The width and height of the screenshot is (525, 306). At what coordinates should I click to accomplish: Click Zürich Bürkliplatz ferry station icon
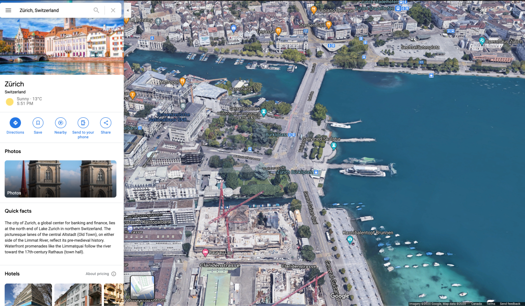pos(316,172)
